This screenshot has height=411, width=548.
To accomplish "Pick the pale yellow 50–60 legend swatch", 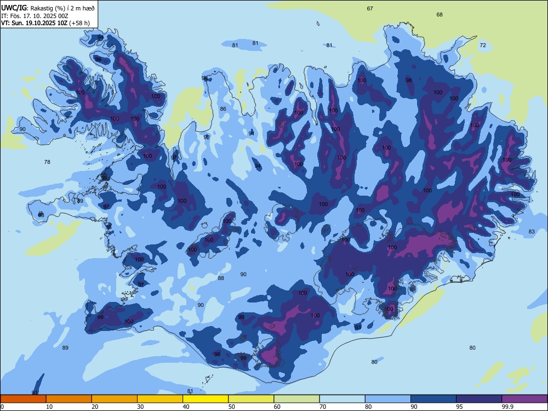I will (x=251, y=399).
